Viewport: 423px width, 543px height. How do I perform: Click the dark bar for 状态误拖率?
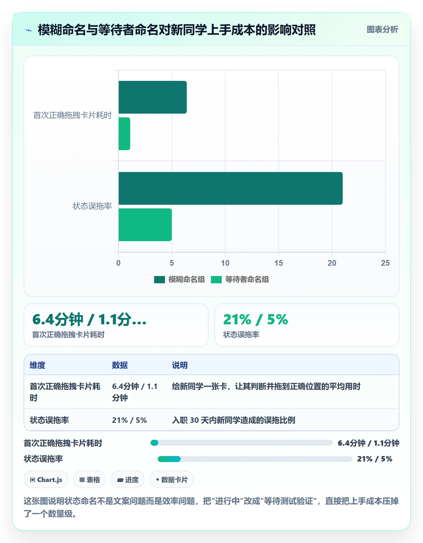tap(231, 188)
